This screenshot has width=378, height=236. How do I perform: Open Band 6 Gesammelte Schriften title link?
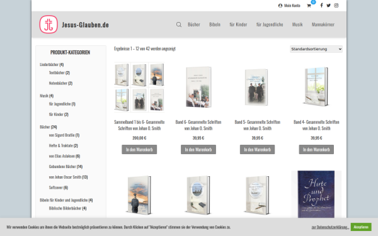(x=198, y=125)
